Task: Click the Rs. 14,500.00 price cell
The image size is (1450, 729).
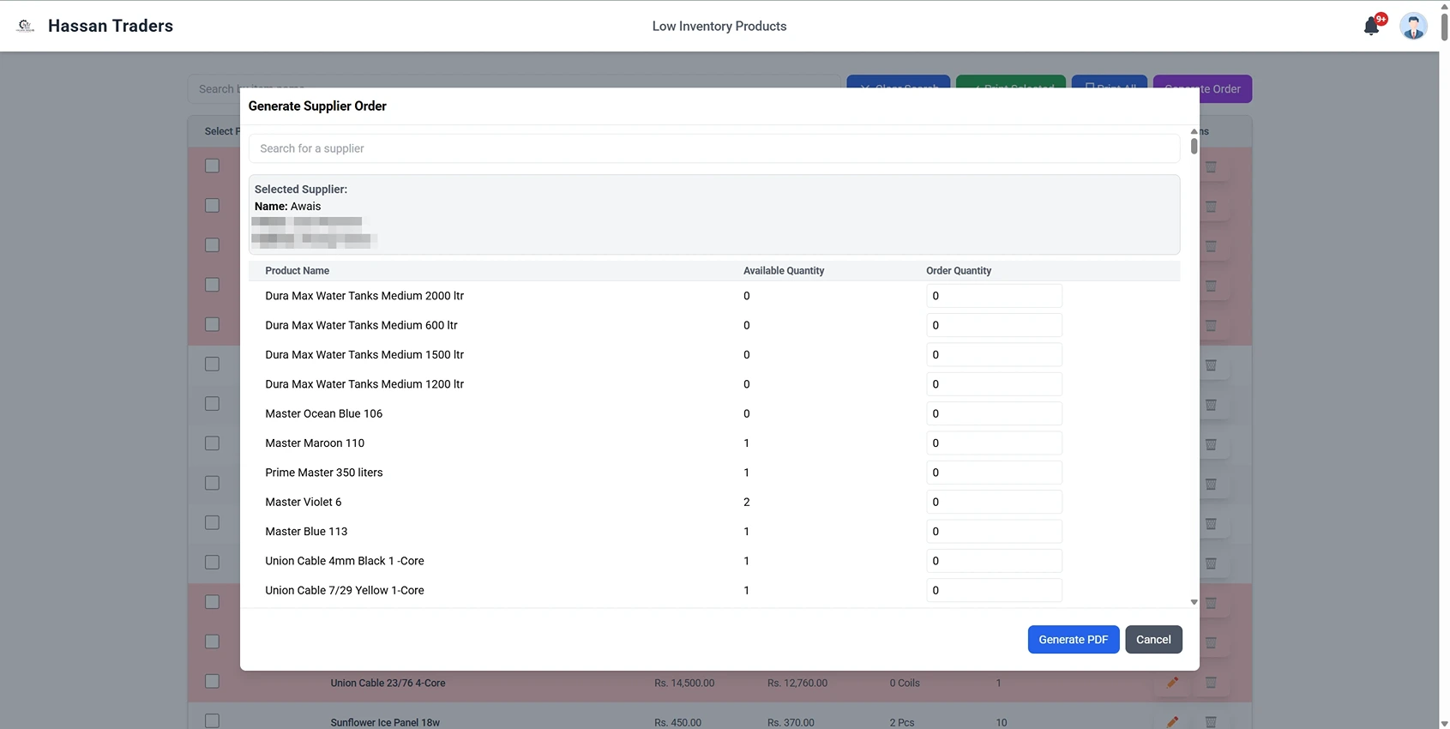Action: pos(684,684)
